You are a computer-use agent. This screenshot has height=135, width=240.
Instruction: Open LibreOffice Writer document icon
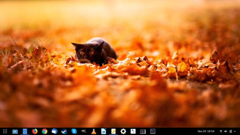103,131
